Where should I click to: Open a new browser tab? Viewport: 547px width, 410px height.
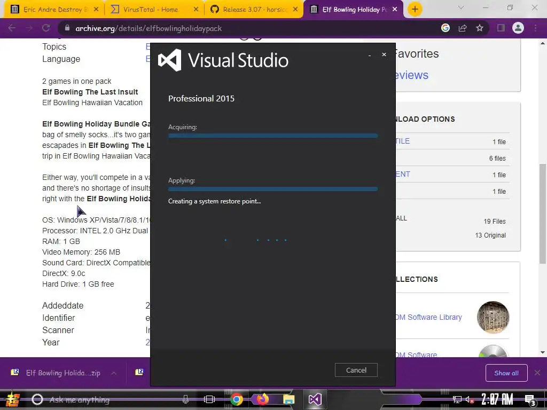tap(415, 10)
